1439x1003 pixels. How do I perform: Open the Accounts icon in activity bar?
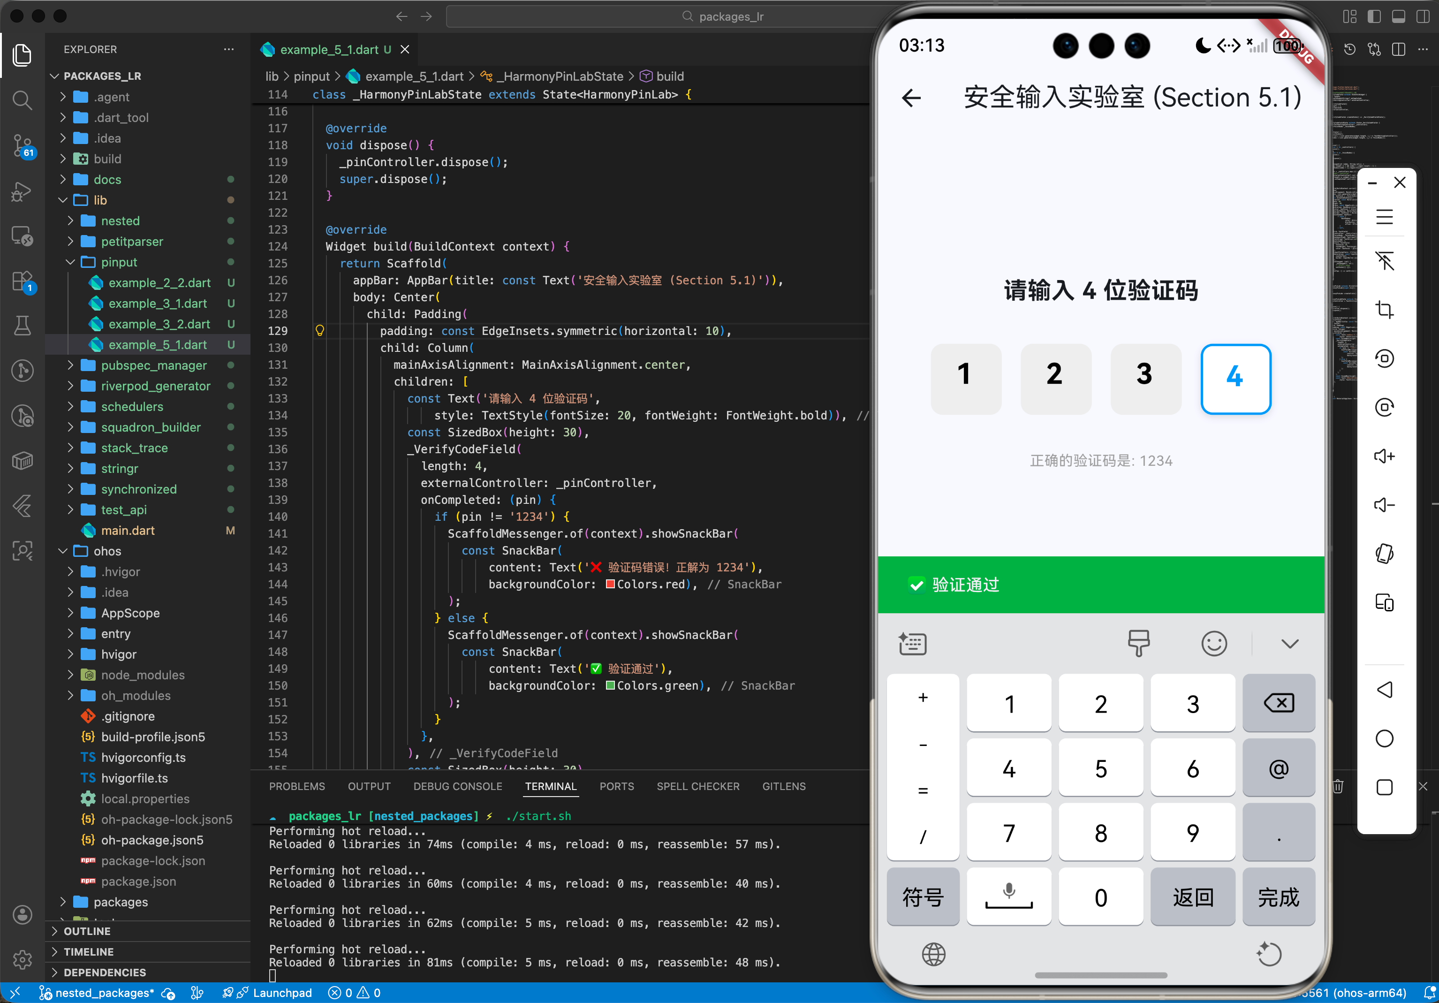[23, 915]
